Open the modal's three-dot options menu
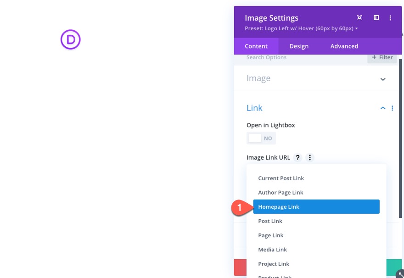The width and height of the screenshot is (404, 278). click(x=391, y=17)
